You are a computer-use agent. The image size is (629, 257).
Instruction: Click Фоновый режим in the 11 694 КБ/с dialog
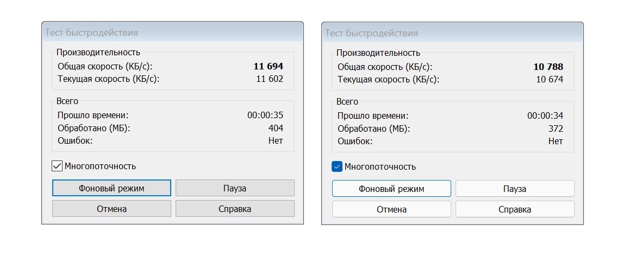click(x=111, y=188)
